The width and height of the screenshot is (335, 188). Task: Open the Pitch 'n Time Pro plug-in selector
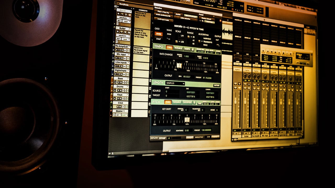point(164,13)
